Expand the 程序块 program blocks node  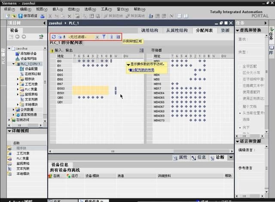coord(18,79)
